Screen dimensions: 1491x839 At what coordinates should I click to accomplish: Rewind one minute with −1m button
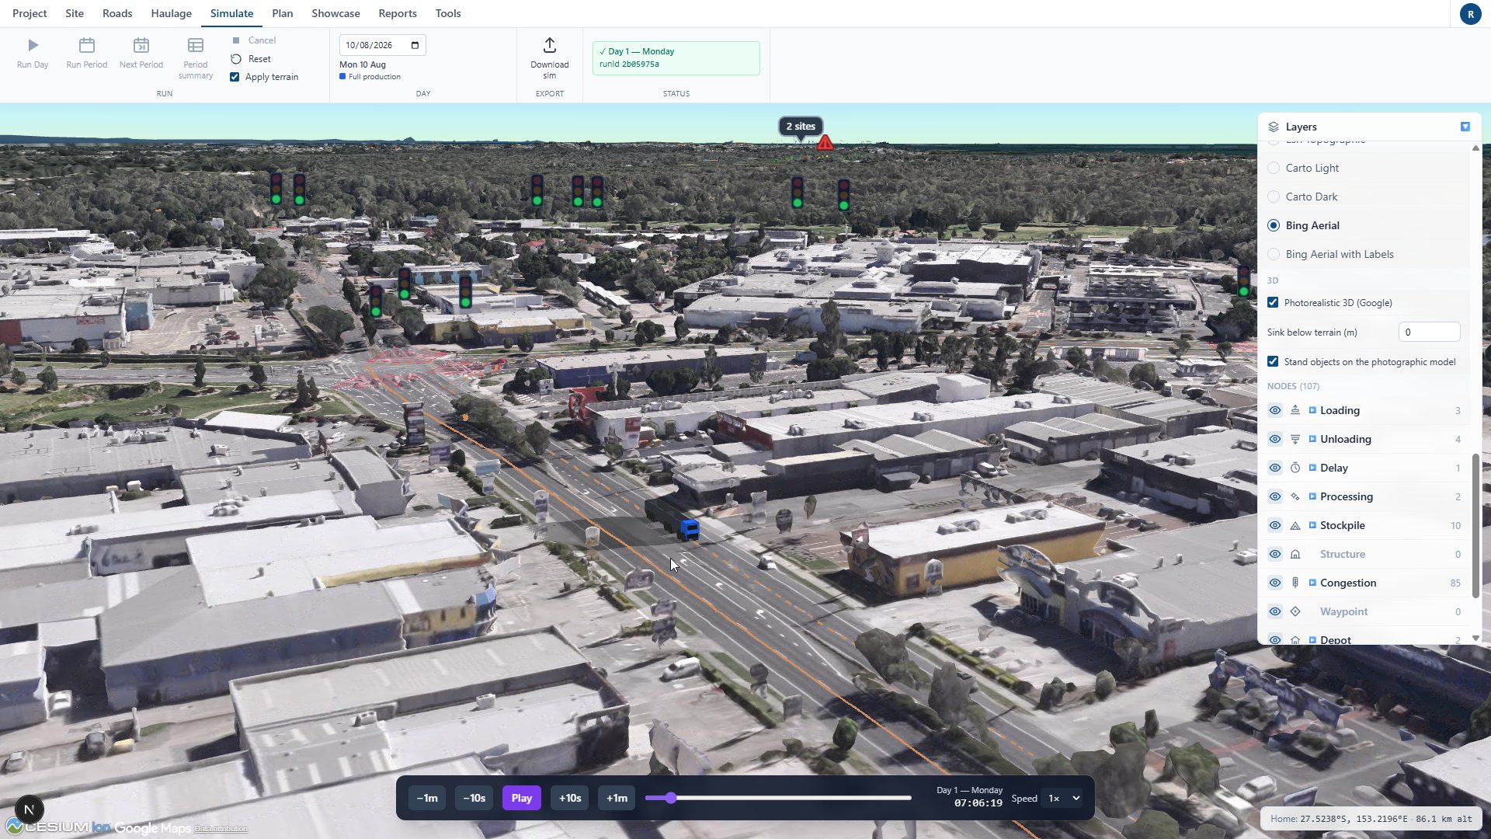(427, 798)
